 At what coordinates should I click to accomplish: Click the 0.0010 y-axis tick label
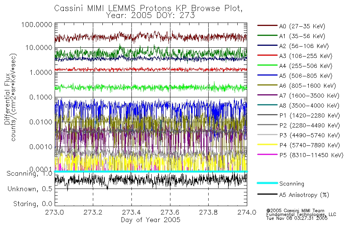pos(41,147)
